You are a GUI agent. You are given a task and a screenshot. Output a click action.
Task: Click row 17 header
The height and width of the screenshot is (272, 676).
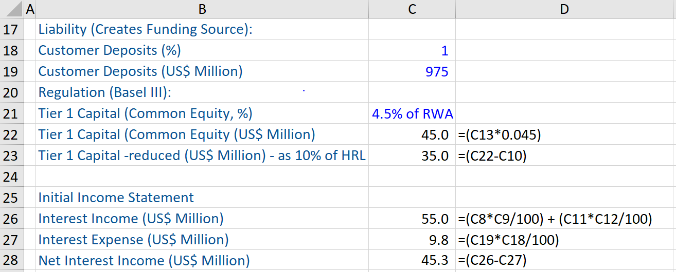11,29
